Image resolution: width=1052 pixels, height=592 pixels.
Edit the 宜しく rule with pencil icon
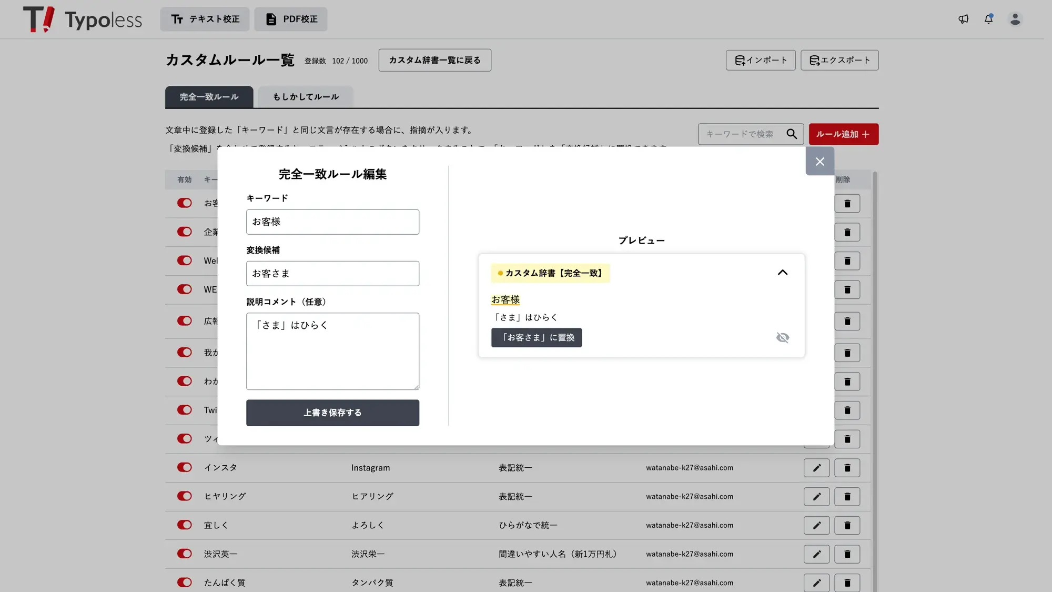click(816, 525)
